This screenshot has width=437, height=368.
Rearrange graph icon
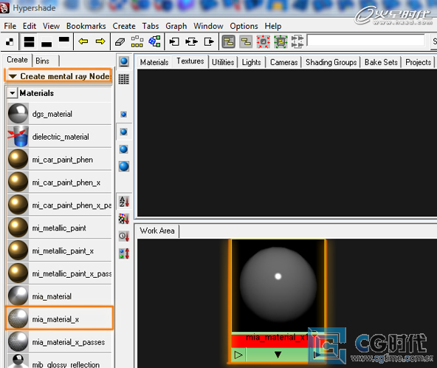(137, 41)
